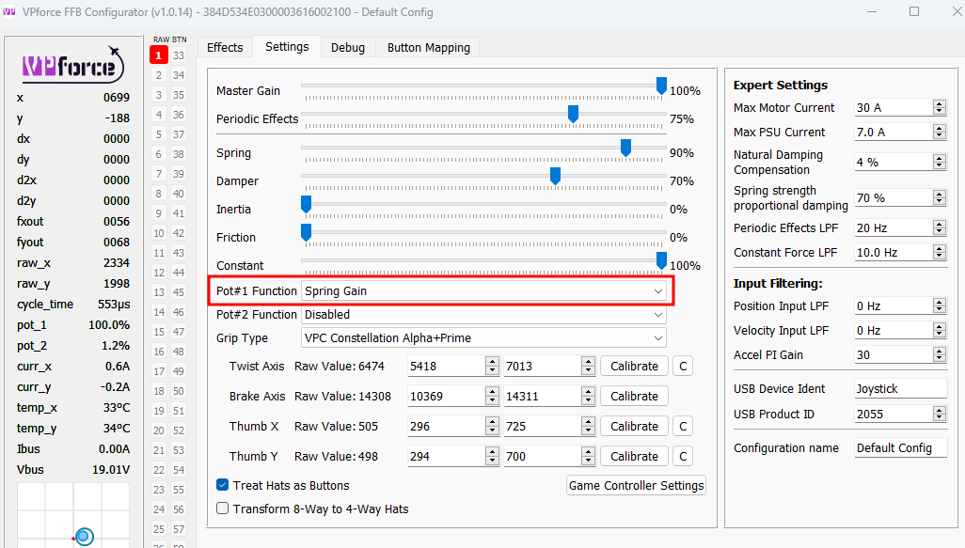Viewport: 965px width, 548px height.
Task: Click raw button indicator 1
Action: pyautogui.click(x=159, y=55)
